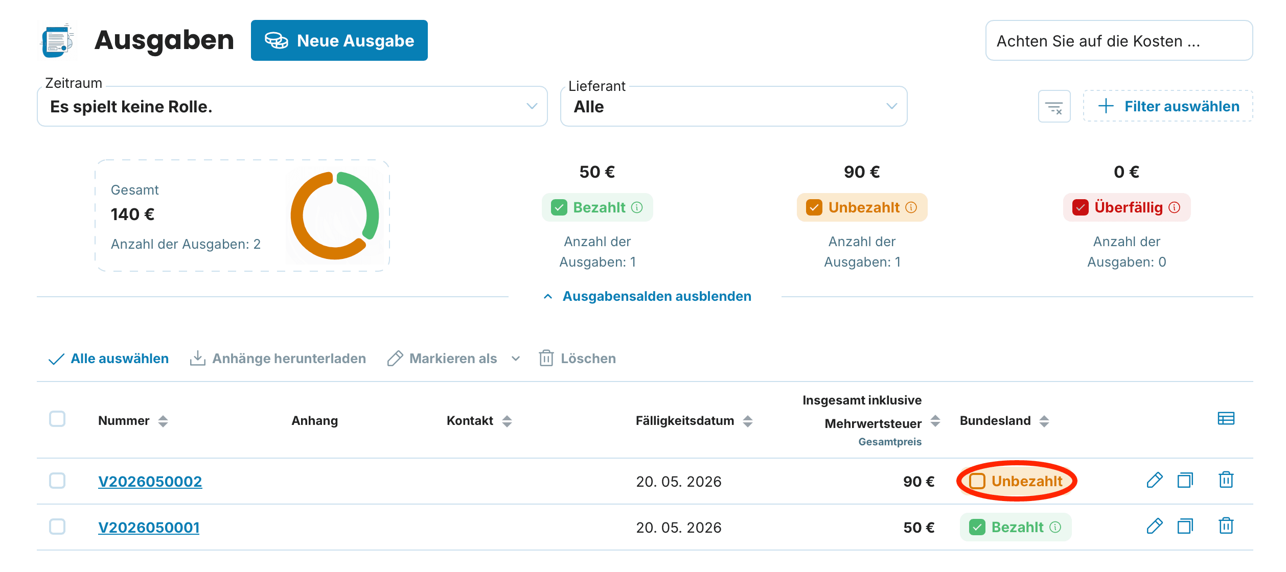Sort table by Kontakt column arrows
1286x572 pixels.
pyautogui.click(x=507, y=421)
